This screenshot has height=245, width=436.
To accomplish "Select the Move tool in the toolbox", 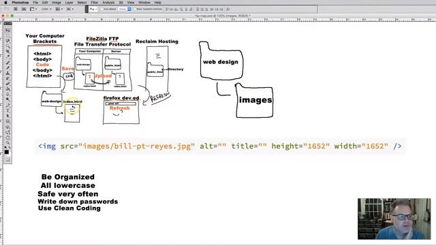I will (x=7, y=30).
